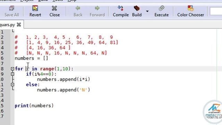Image resolution: width=222 pixels, height=125 pixels.
Task: Click the 'if(i%4==0):' condition
Action: 41,74
